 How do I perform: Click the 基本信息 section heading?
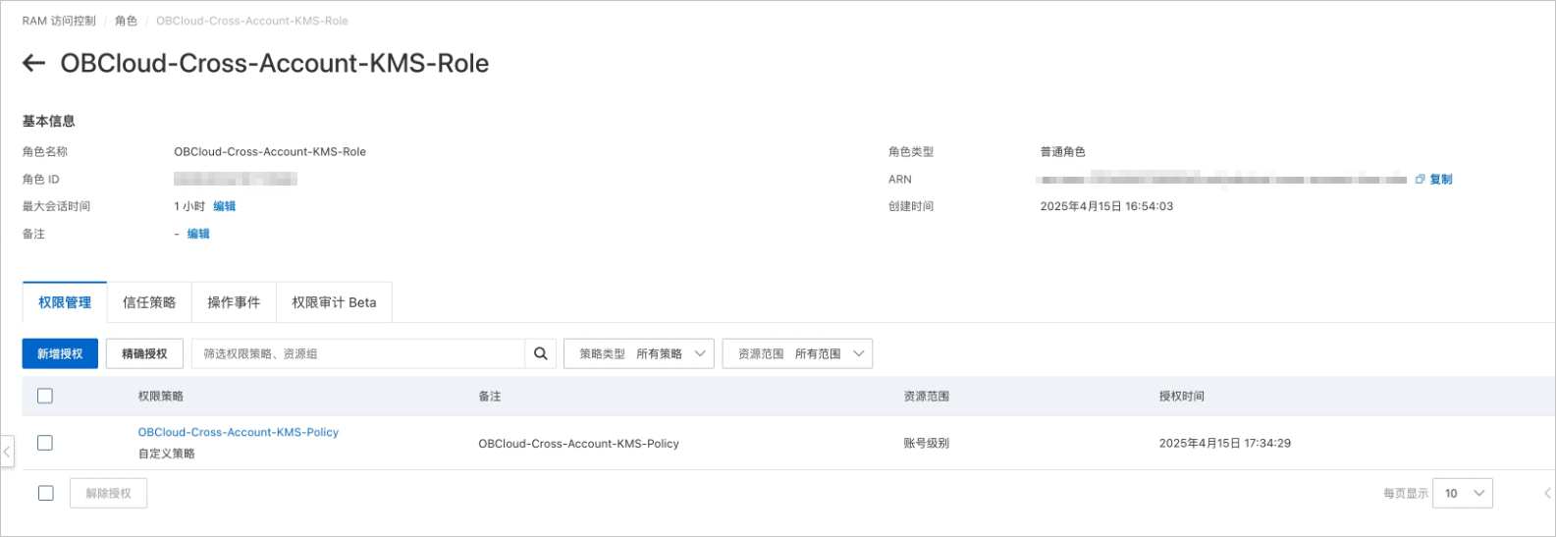[x=49, y=122]
